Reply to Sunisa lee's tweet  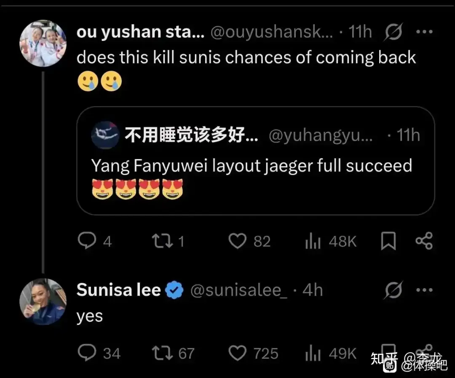pyautogui.click(x=87, y=354)
